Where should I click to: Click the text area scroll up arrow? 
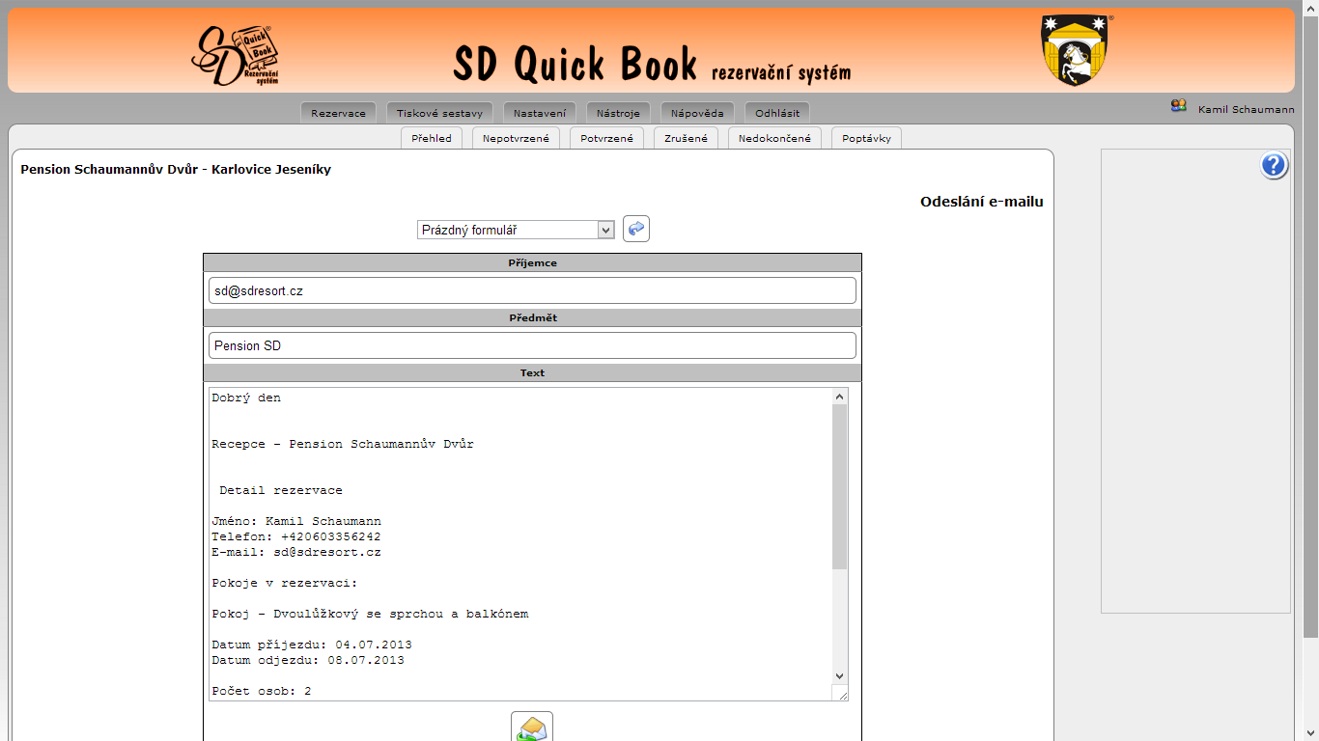pos(839,397)
